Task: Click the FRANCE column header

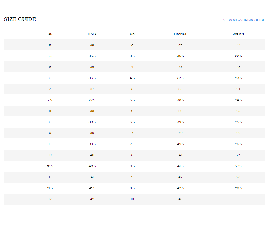Action: tap(180, 34)
